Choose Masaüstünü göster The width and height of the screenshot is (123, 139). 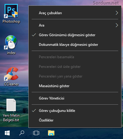pos(75,86)
